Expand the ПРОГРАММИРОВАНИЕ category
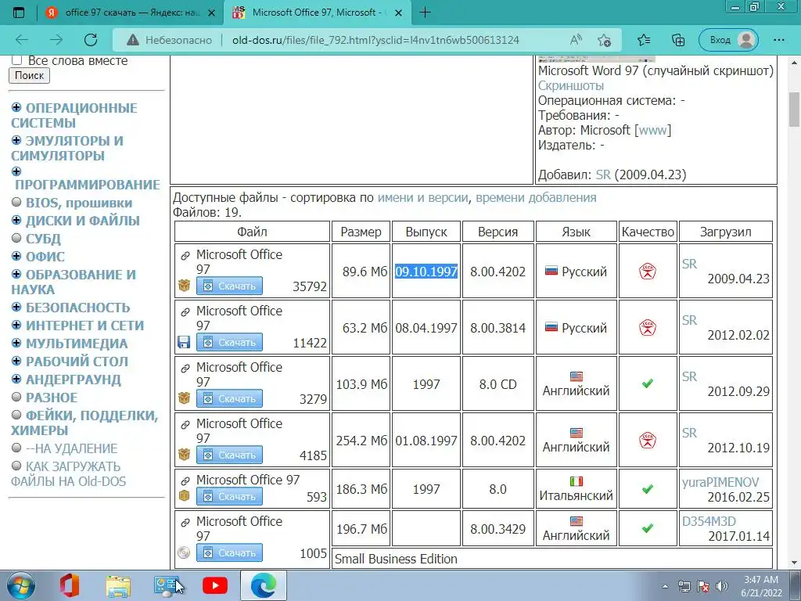Image resolution: width=801 pixels, height=601 pixels. [16, 171]
